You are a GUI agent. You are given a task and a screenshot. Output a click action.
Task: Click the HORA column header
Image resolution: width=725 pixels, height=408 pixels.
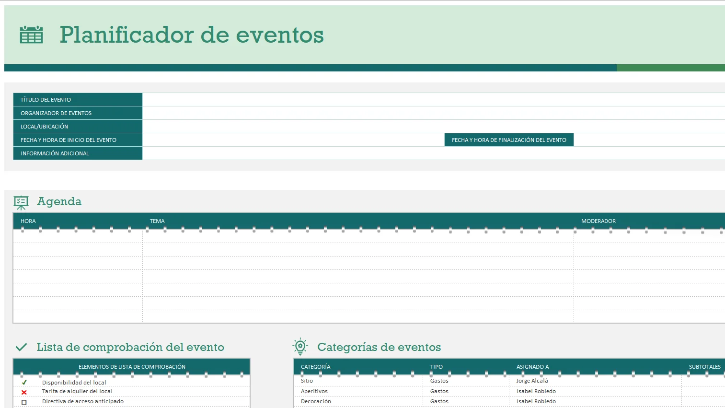[x=28, y=221]
